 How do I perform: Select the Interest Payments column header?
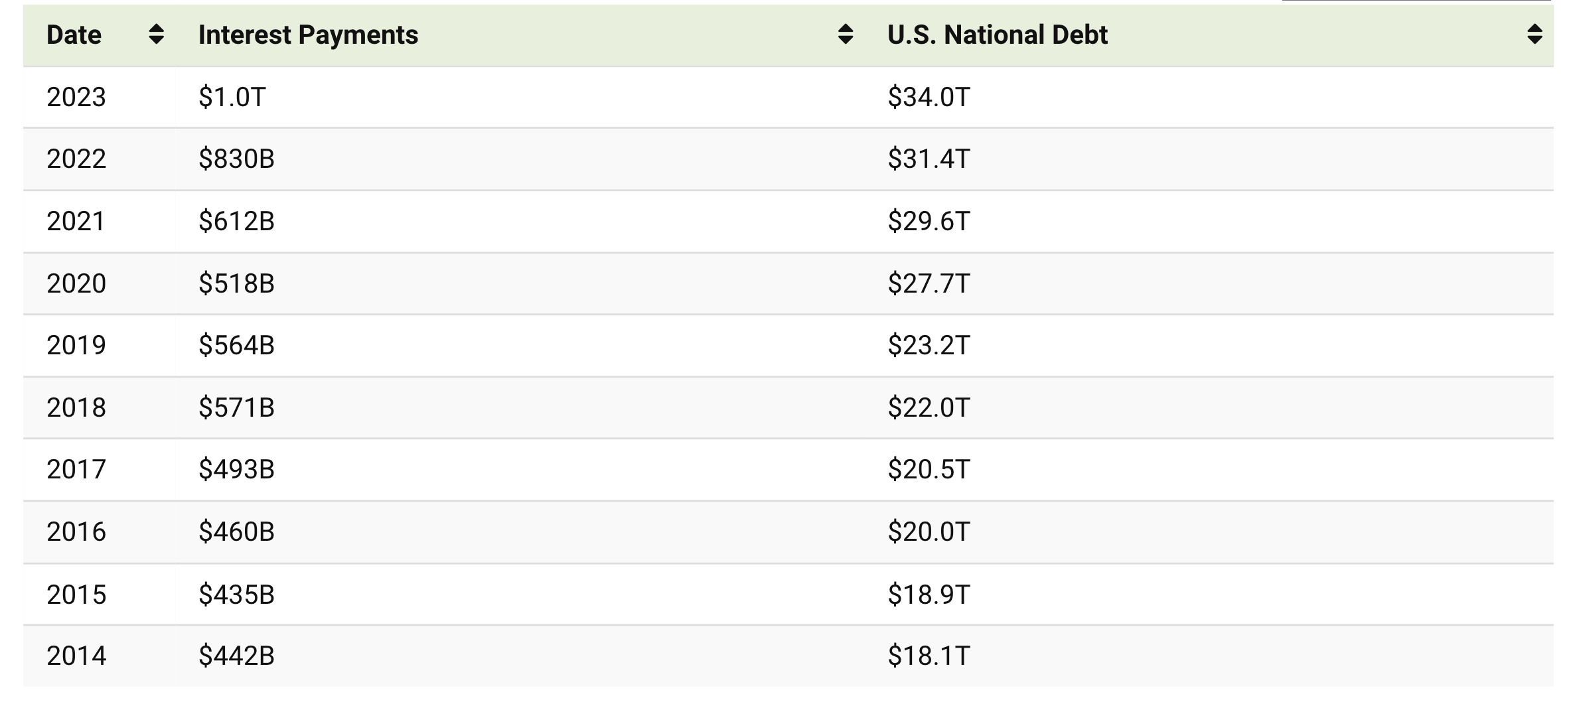tap(307, 35)
